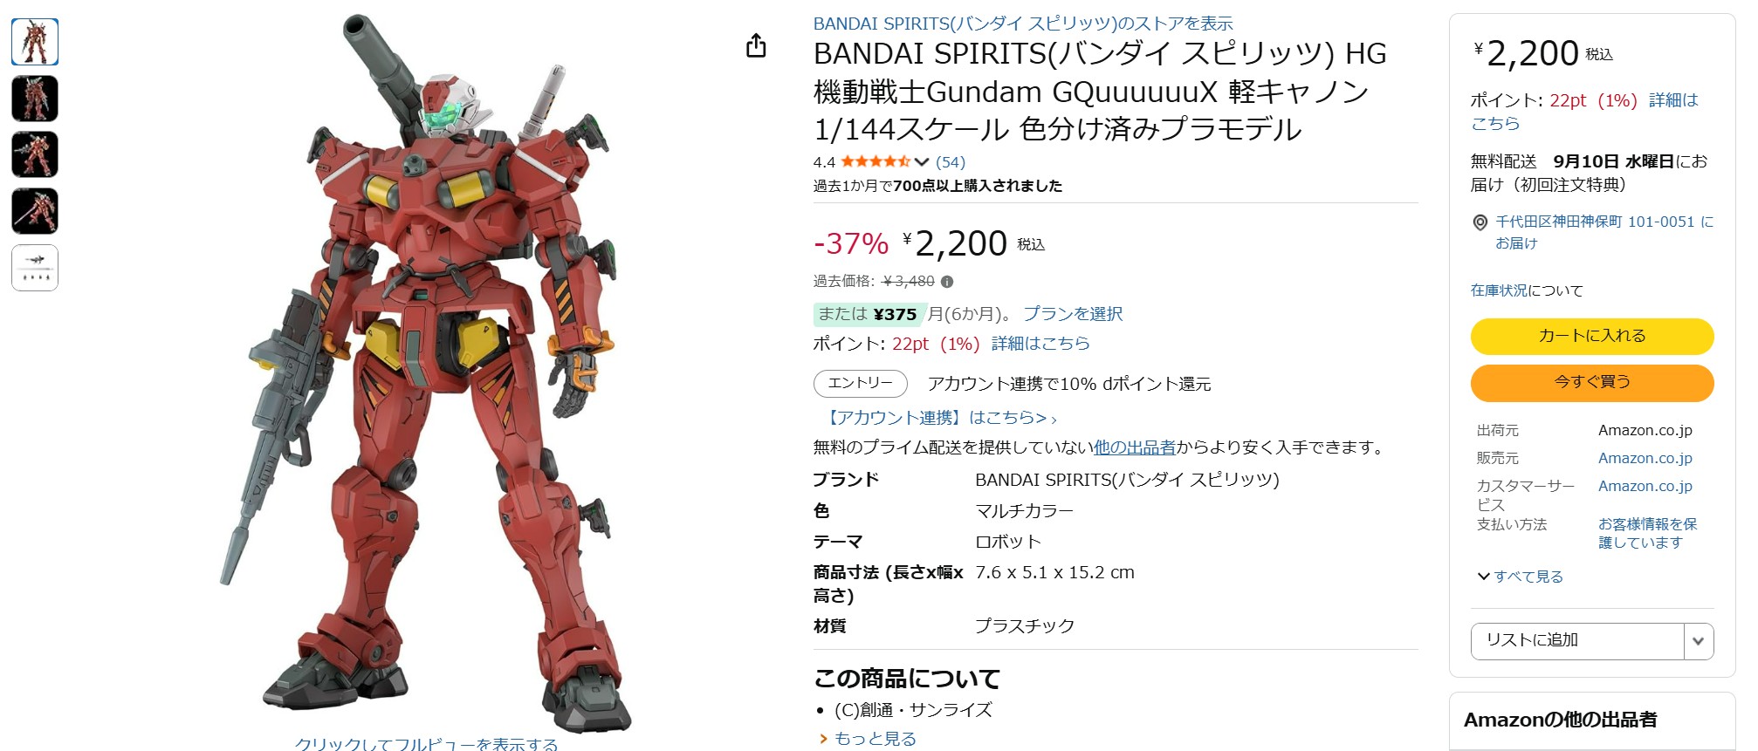Image resolution: width=1758 pixels, height=751 pixels.
Task: Open the 他の出品者 other sellers link
Action: [x=1135, y=447]
